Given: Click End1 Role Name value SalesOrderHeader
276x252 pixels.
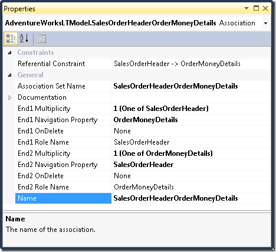Looking at the screenshot, I should (142, 142).
